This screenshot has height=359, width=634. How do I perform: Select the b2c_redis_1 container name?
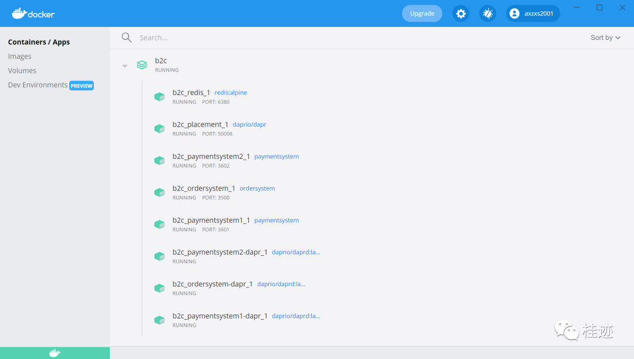click(x=191, y=93)
